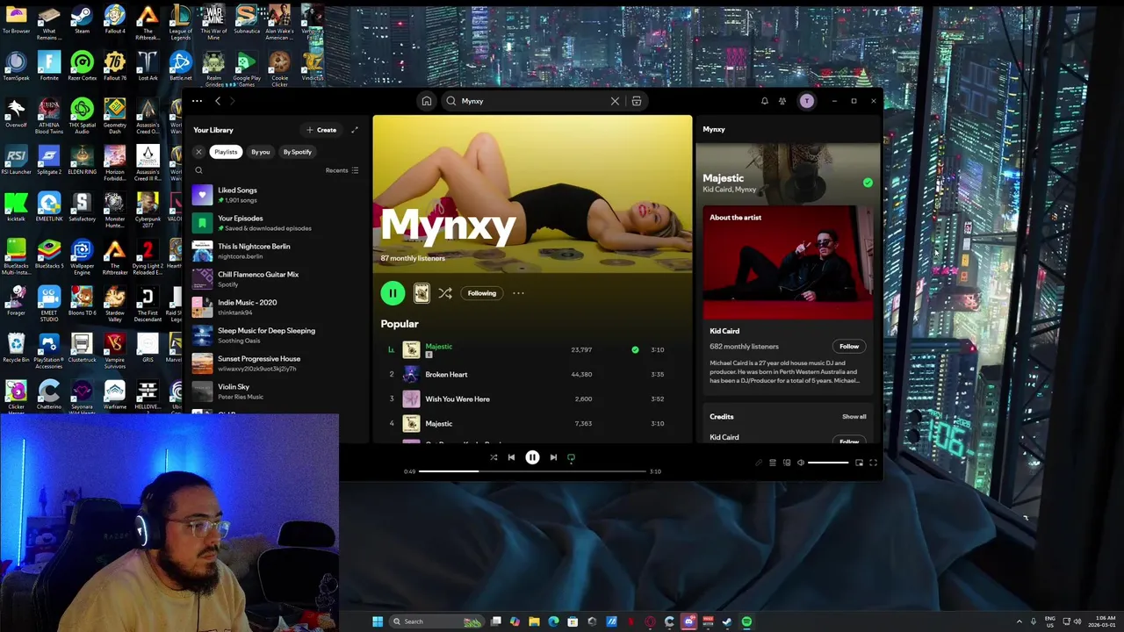The image size is (1124, 632).
Task: Open the Connect to a device icon
Action: [x=787, y=463]
